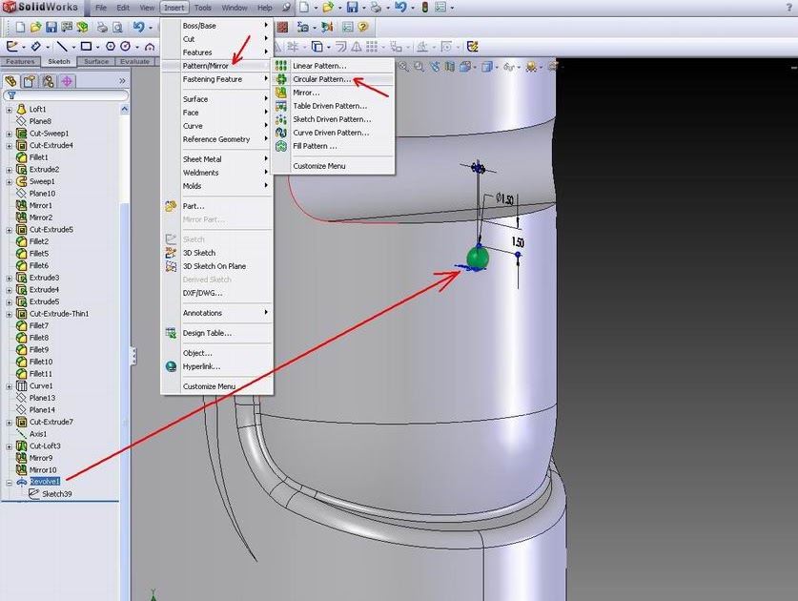This screenshot has width=798, height=601.
Task: Select Sketch39 in the feature tree
Action: [x=60, y=493]
